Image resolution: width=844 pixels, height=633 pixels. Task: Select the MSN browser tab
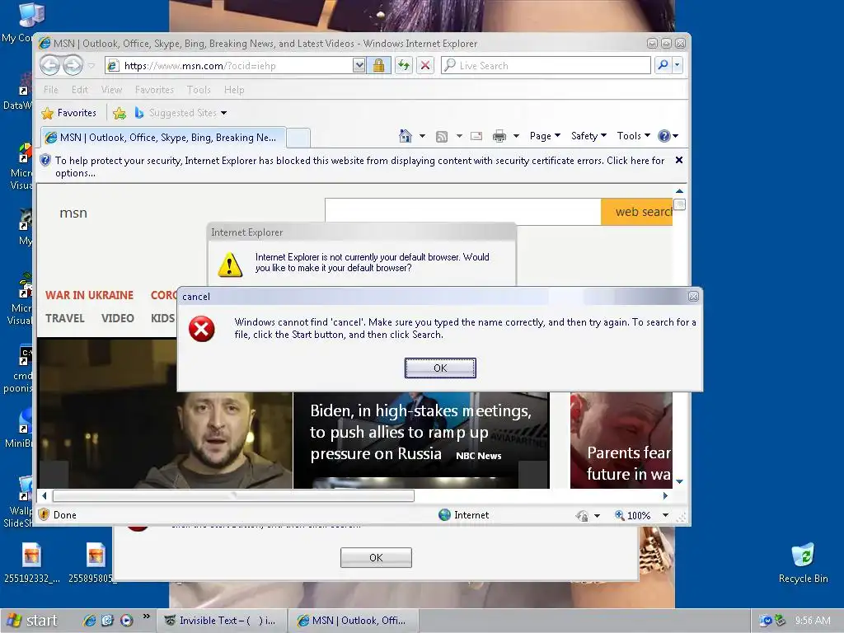(162, 138)
